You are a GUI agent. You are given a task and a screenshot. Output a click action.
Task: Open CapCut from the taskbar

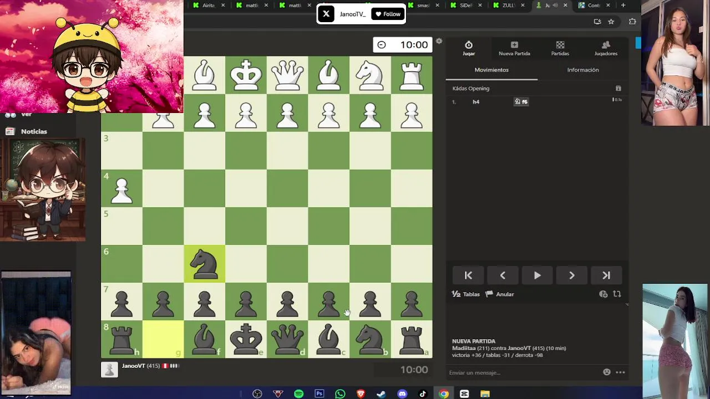(464, 394)
